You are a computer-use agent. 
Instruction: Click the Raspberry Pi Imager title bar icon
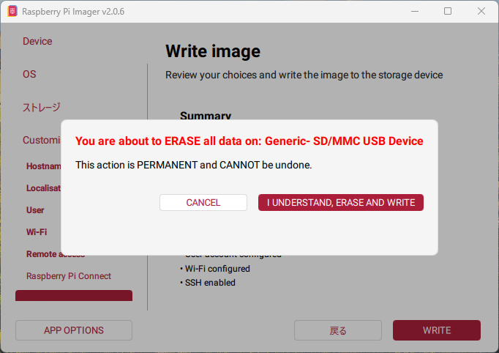pos(11,12)
